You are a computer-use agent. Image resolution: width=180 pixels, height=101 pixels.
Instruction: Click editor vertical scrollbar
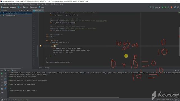(x=179, y=42)
